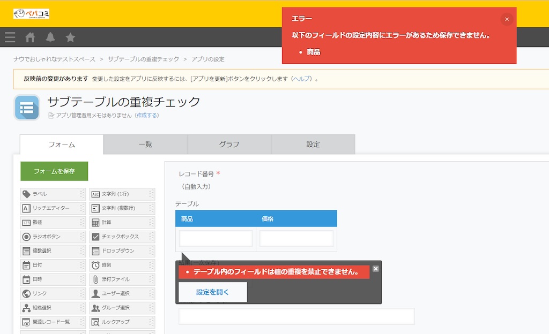Viewport: 549px width, 334px height.
Task: Switch to the 一覧 tab
Action: tap(145, 145)
